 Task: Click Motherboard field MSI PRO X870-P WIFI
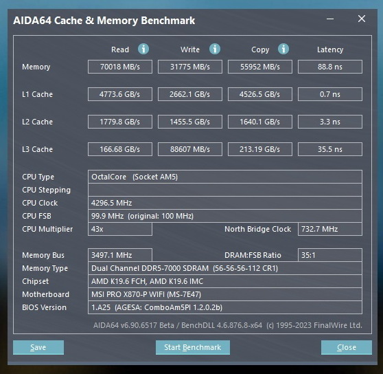pyautogui.click(x=225, y=294)
